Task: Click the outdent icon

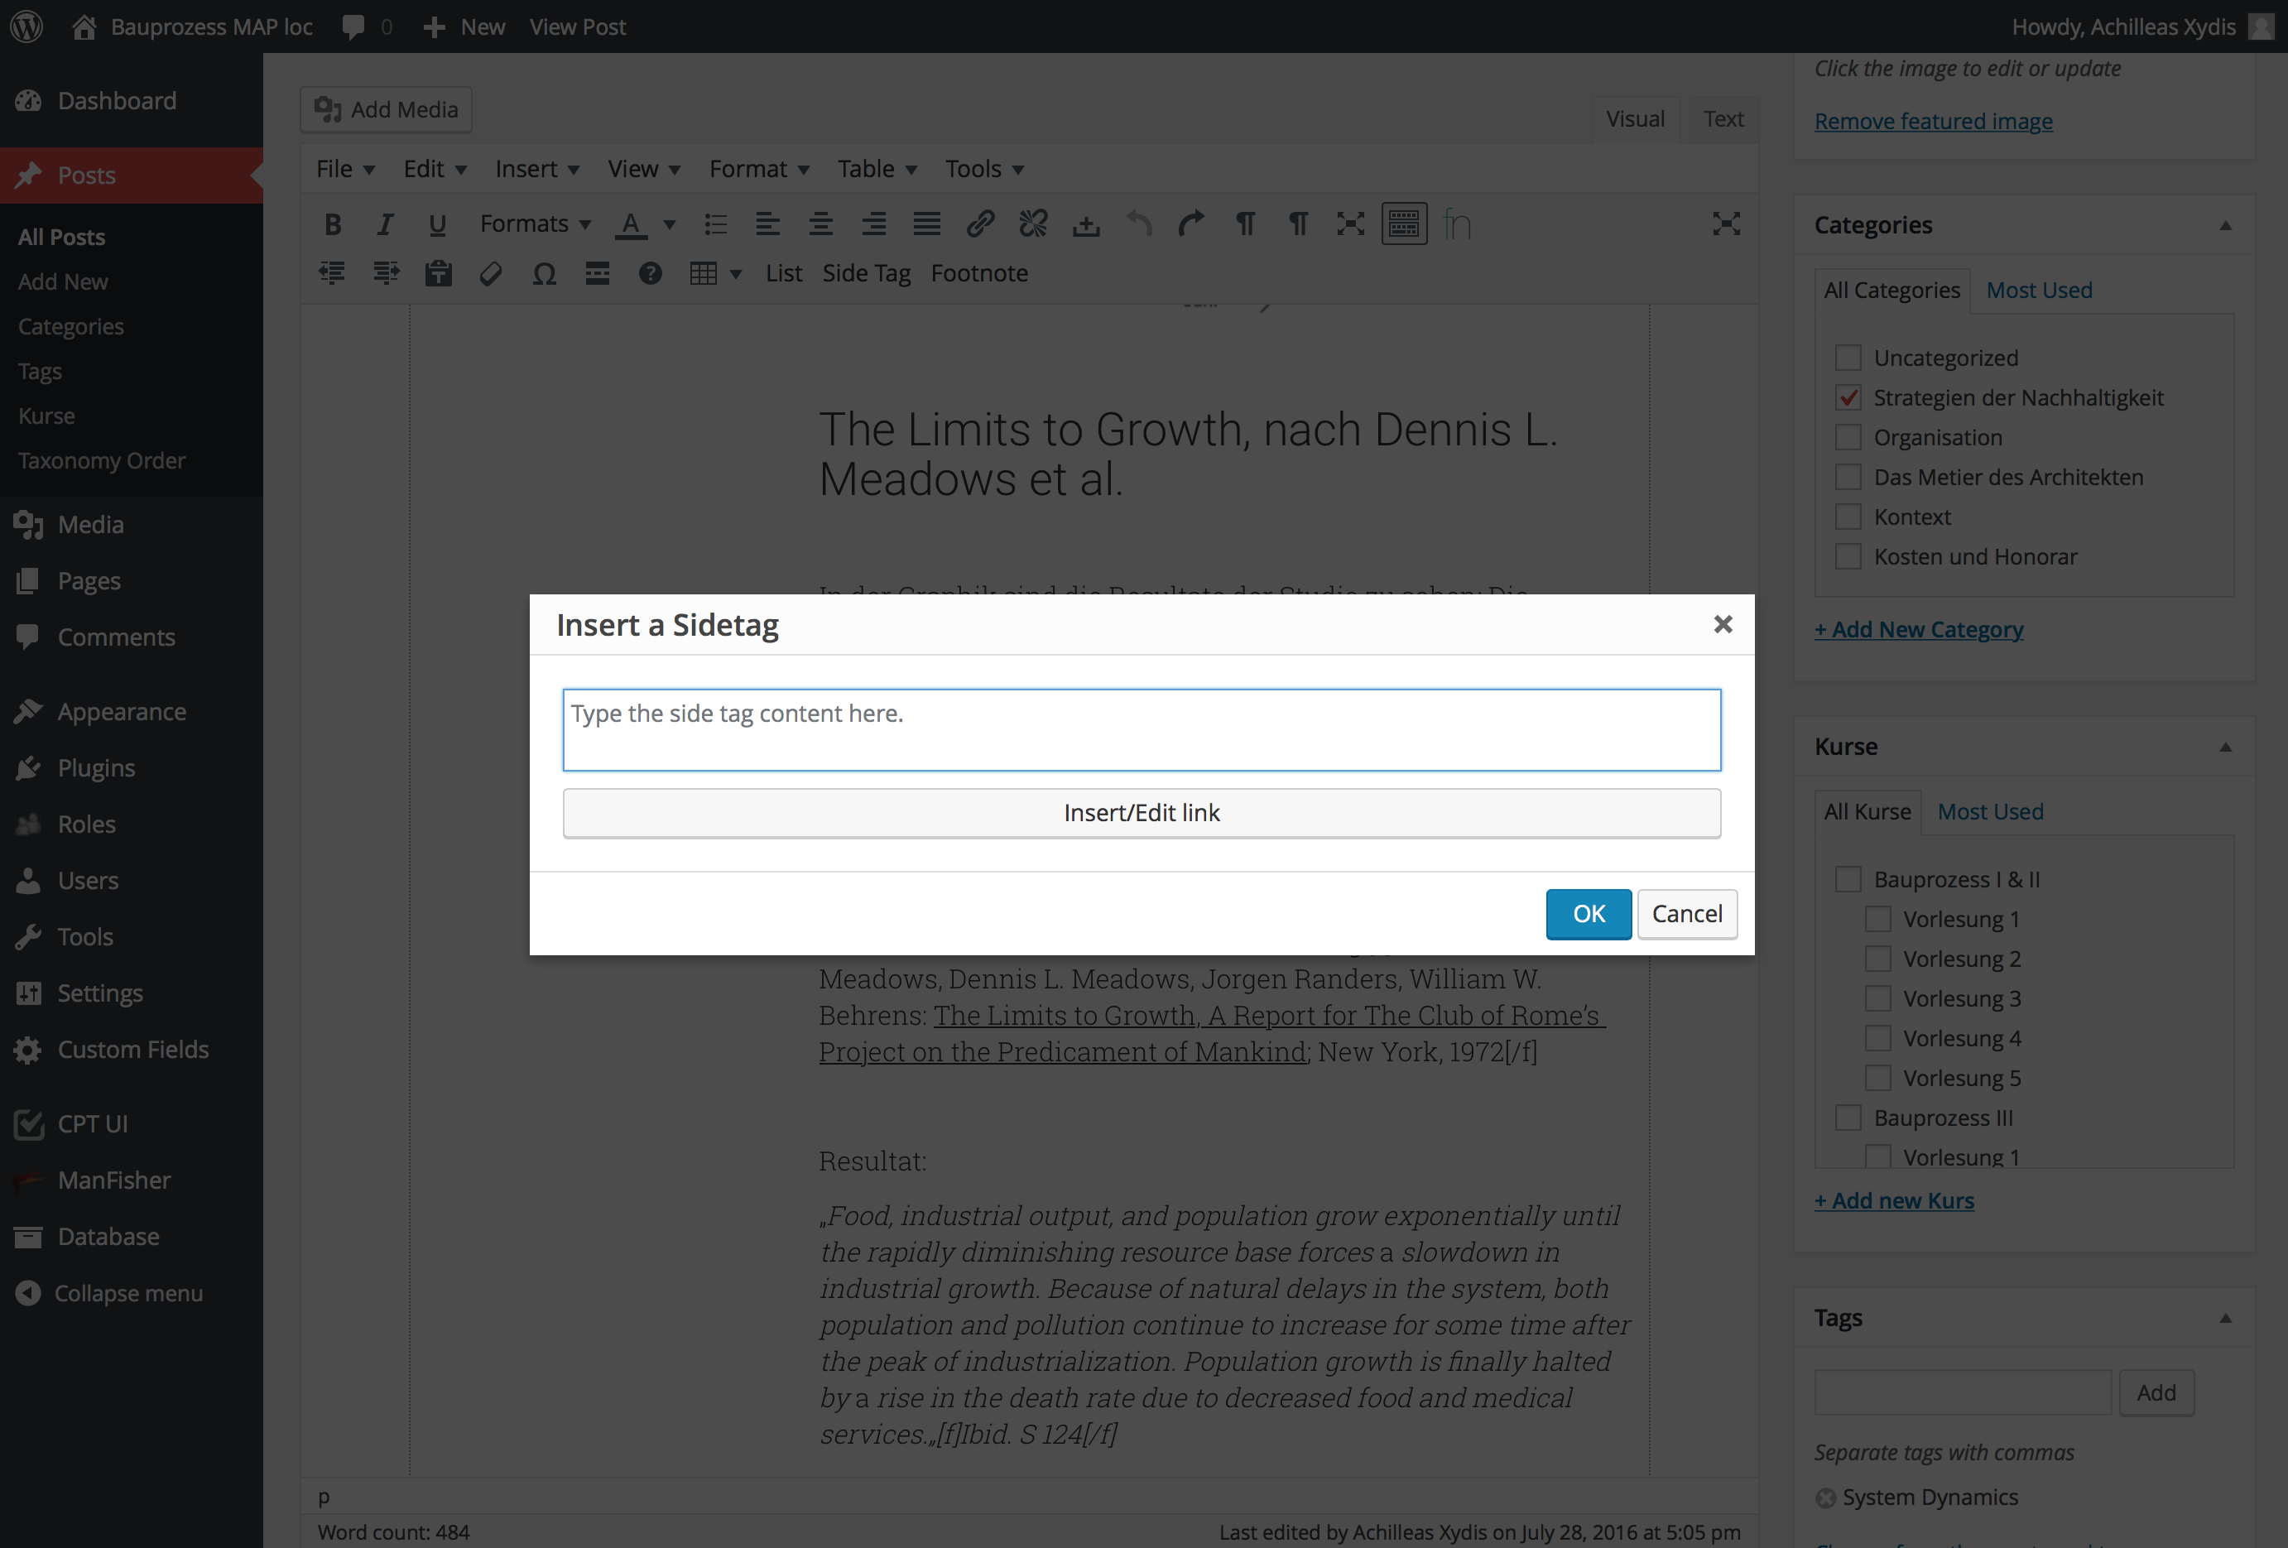Action: (332, 273)
